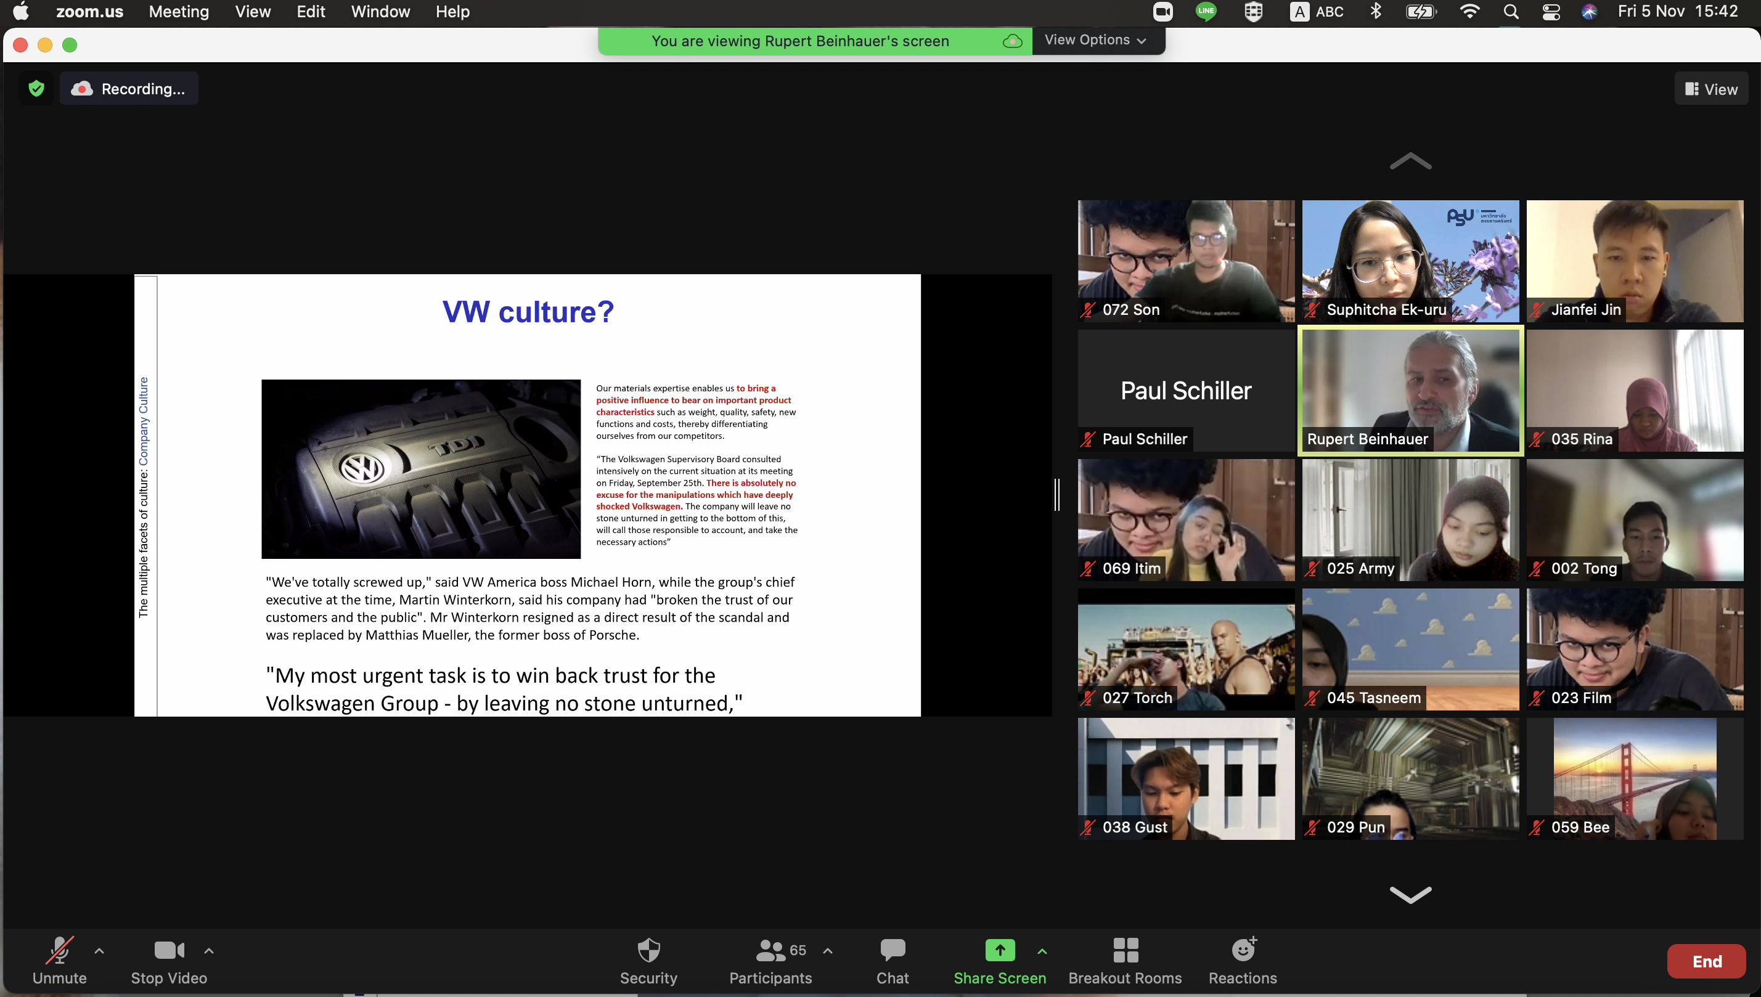Open the Security shield icon

[x=648, y=950]
